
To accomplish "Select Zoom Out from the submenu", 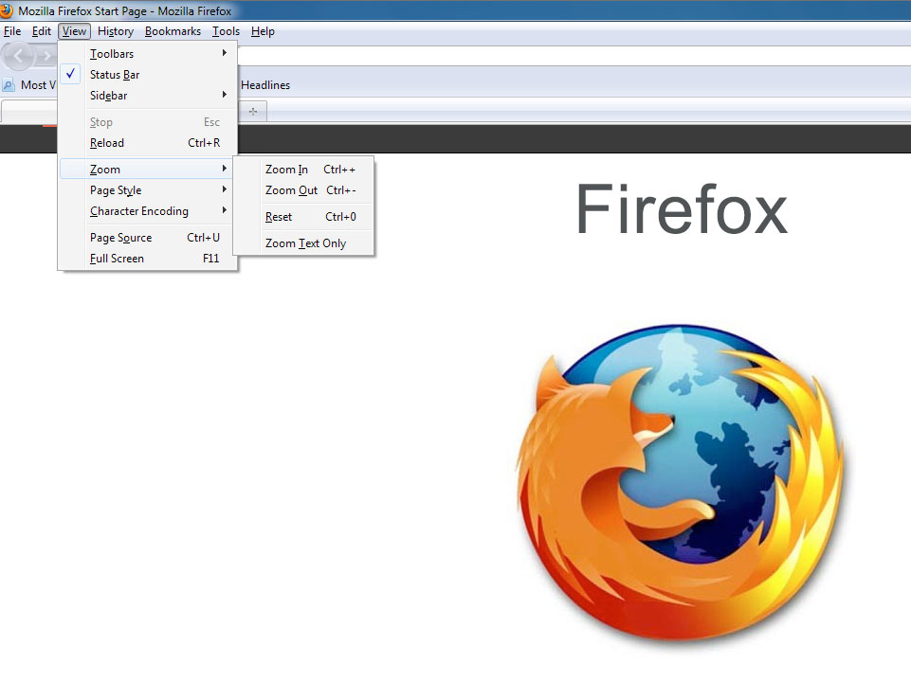I will (305, 189).
